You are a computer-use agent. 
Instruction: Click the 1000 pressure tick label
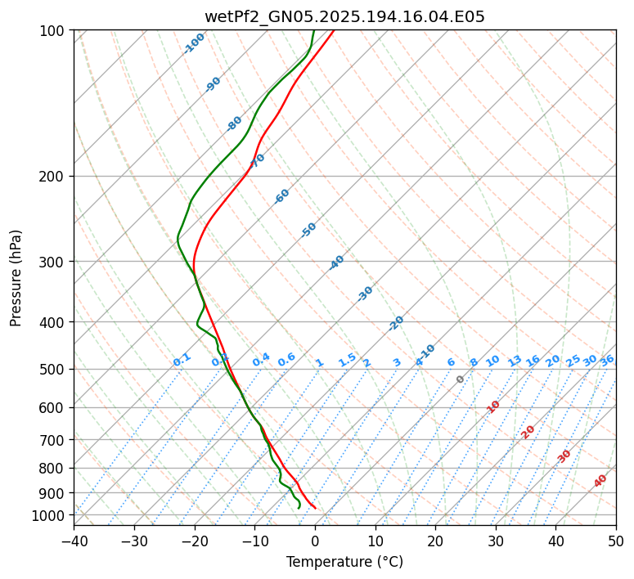[x=48, y=515]
